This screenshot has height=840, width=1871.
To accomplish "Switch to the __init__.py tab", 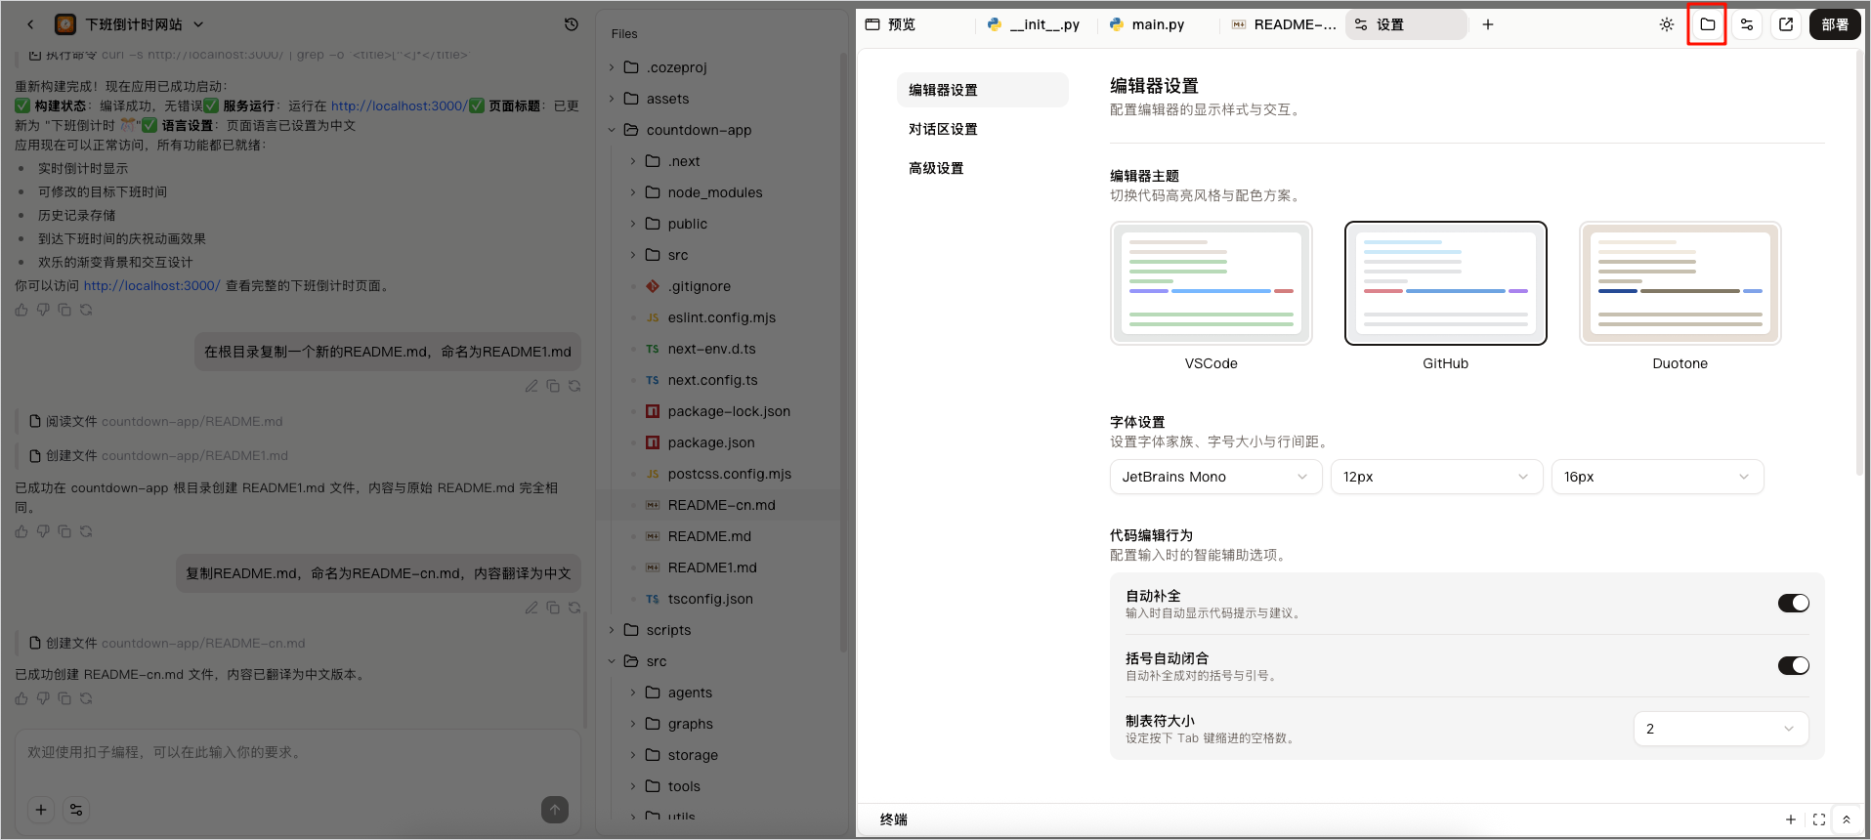I will click(1034, 24).
